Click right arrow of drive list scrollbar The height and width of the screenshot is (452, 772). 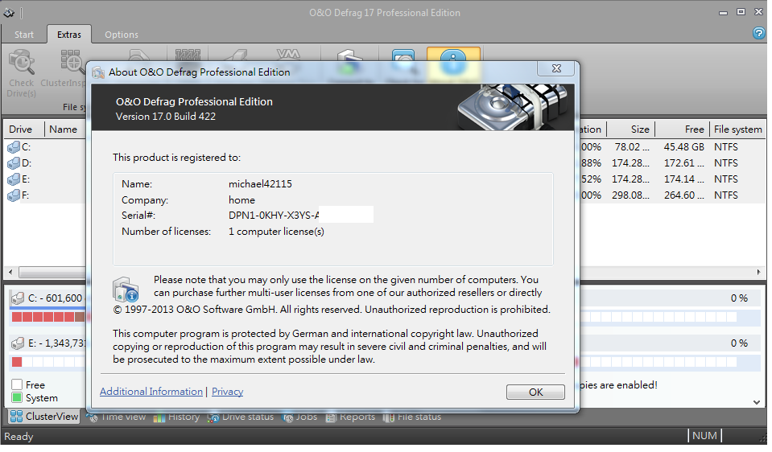click(x=758, y=272)
